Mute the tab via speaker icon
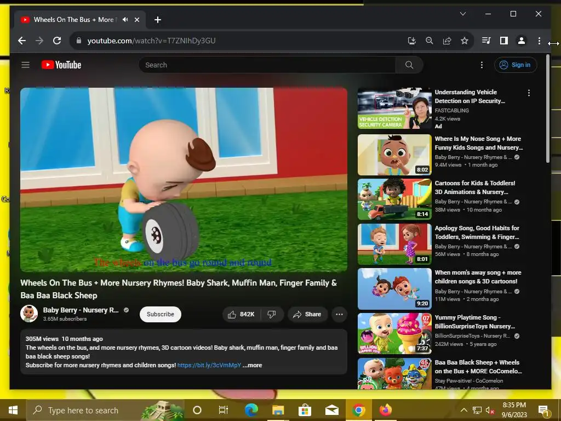The height and width of the screenshot is (421, 561). click(125, 20)
